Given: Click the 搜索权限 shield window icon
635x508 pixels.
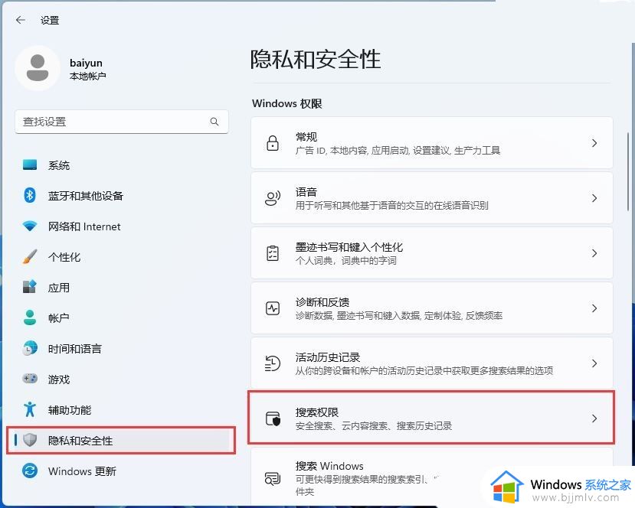Looking at the screenshot, I should 273,418.
